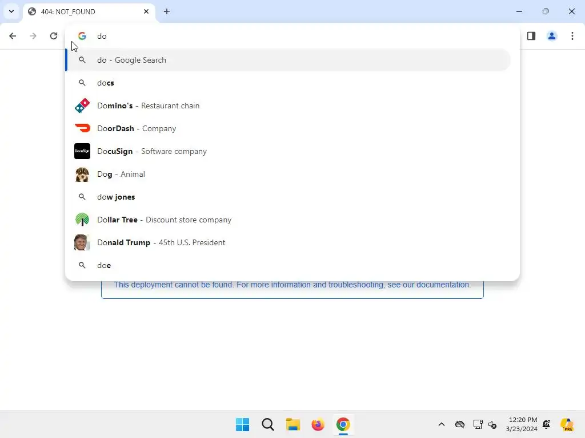This screenshot has width=585, height=438.
Task: Go back to the previous page
Action: (x=13, y=36)
